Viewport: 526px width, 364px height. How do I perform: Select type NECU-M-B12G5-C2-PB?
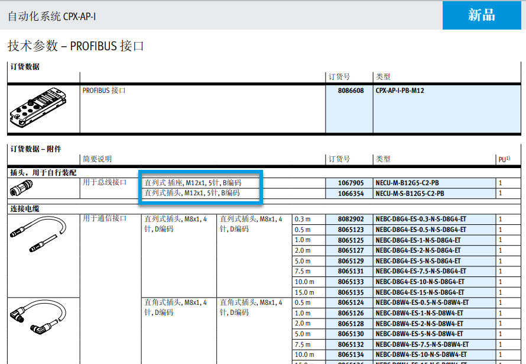pyautogui.click(x=407, y=183)
